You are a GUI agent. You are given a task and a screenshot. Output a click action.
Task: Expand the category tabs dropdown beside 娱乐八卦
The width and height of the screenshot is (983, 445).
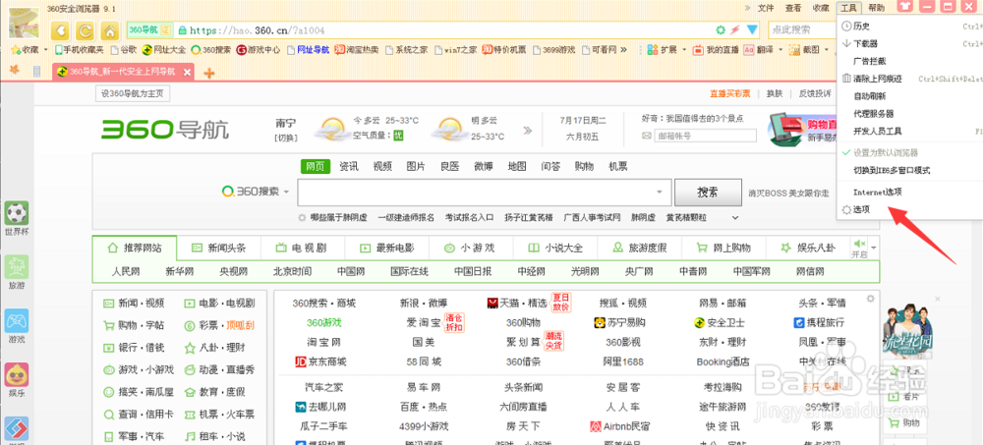pos(873,248)
